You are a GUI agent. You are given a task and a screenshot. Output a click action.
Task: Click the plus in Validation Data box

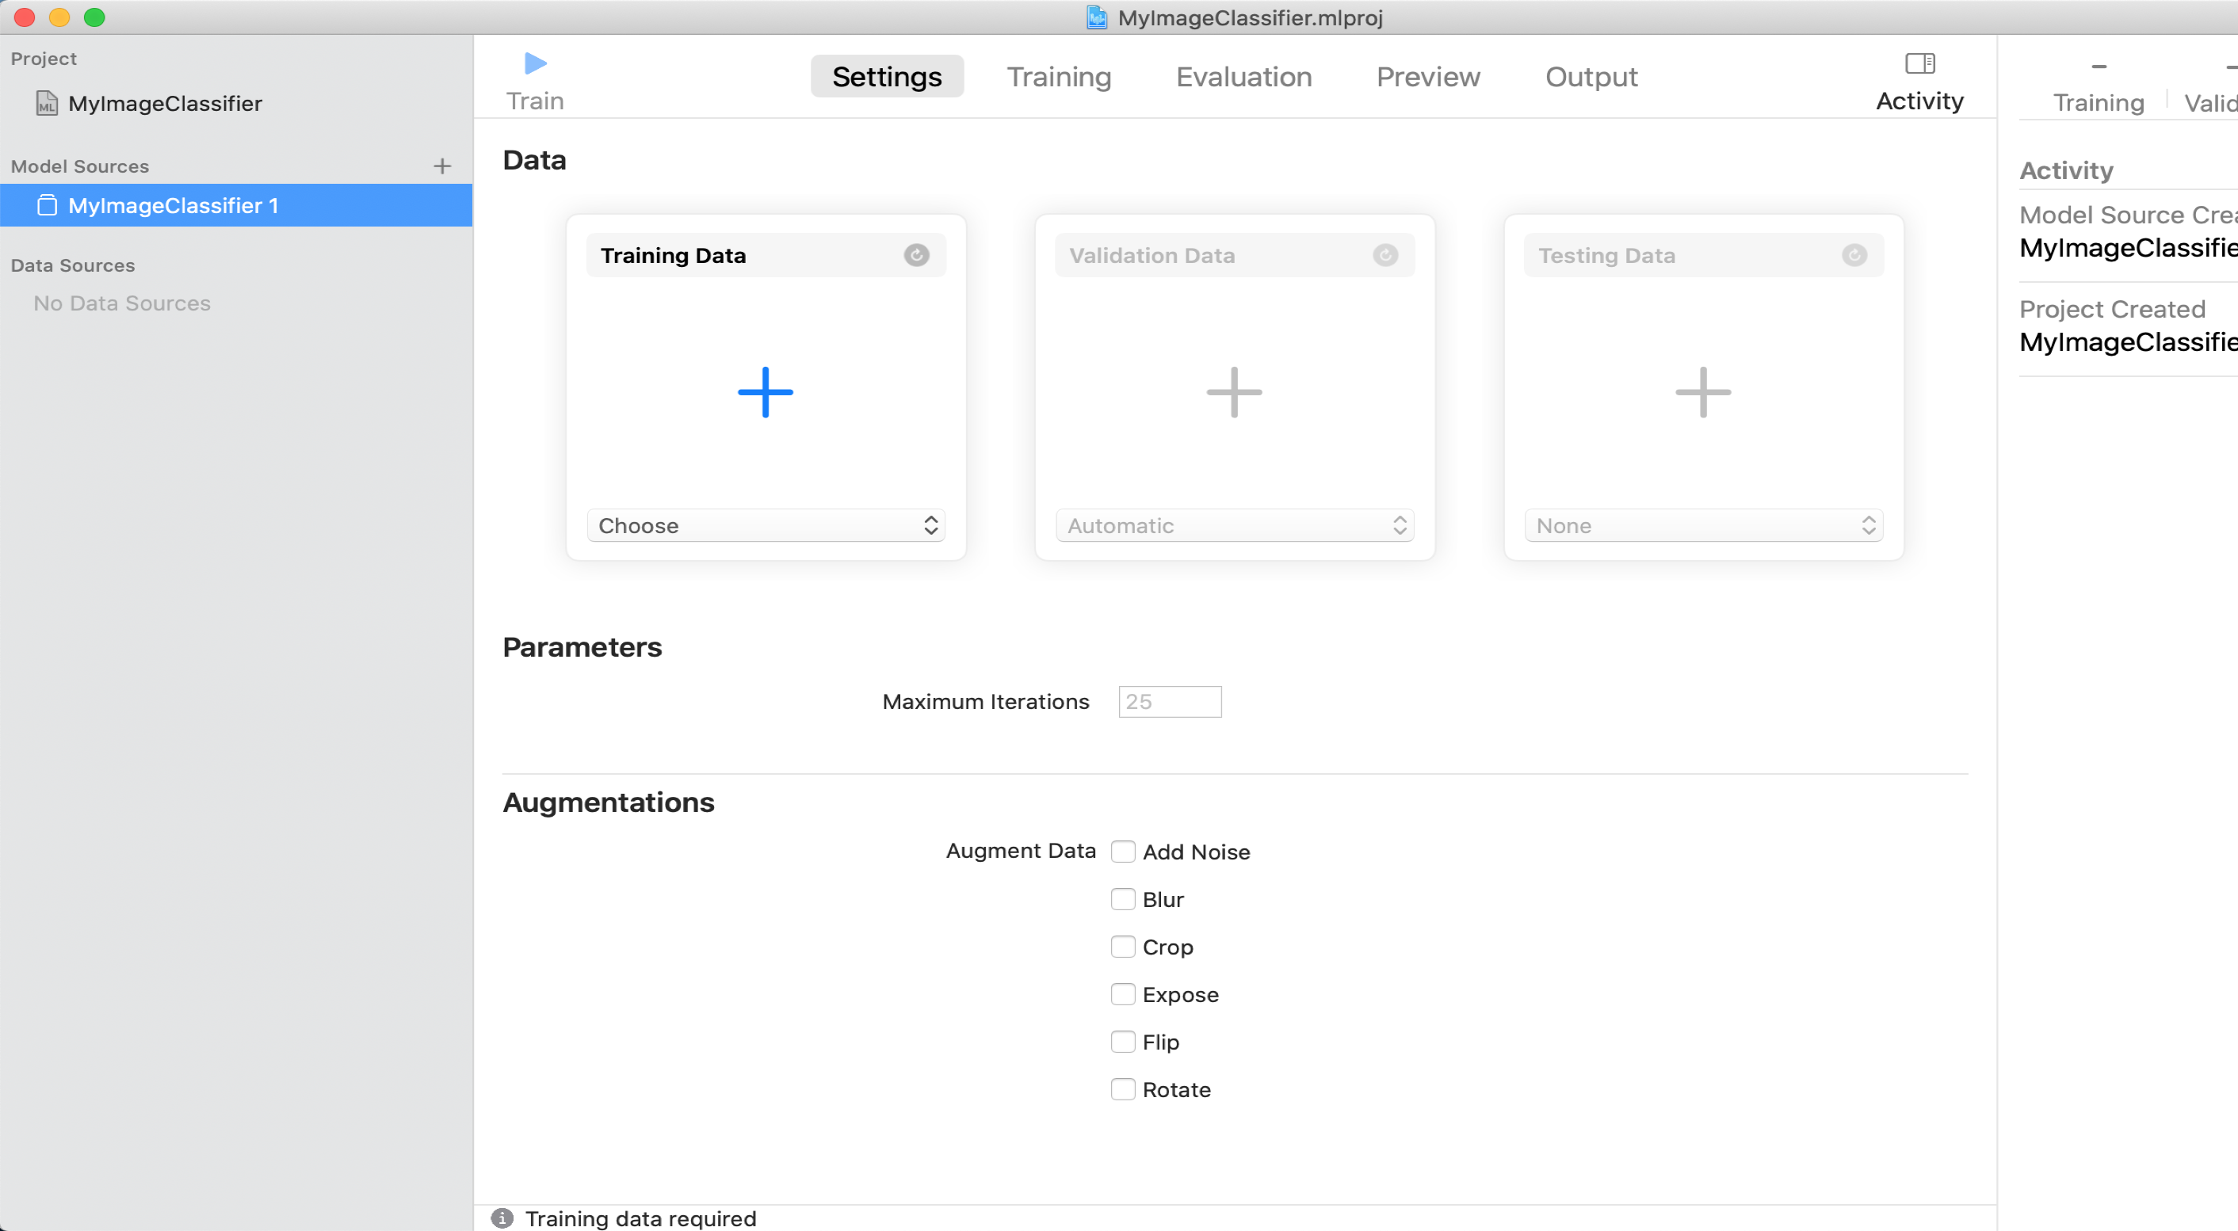coord(1234,392)
